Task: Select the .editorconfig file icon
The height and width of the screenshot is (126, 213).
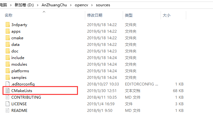Action: [x=8, y=84]
